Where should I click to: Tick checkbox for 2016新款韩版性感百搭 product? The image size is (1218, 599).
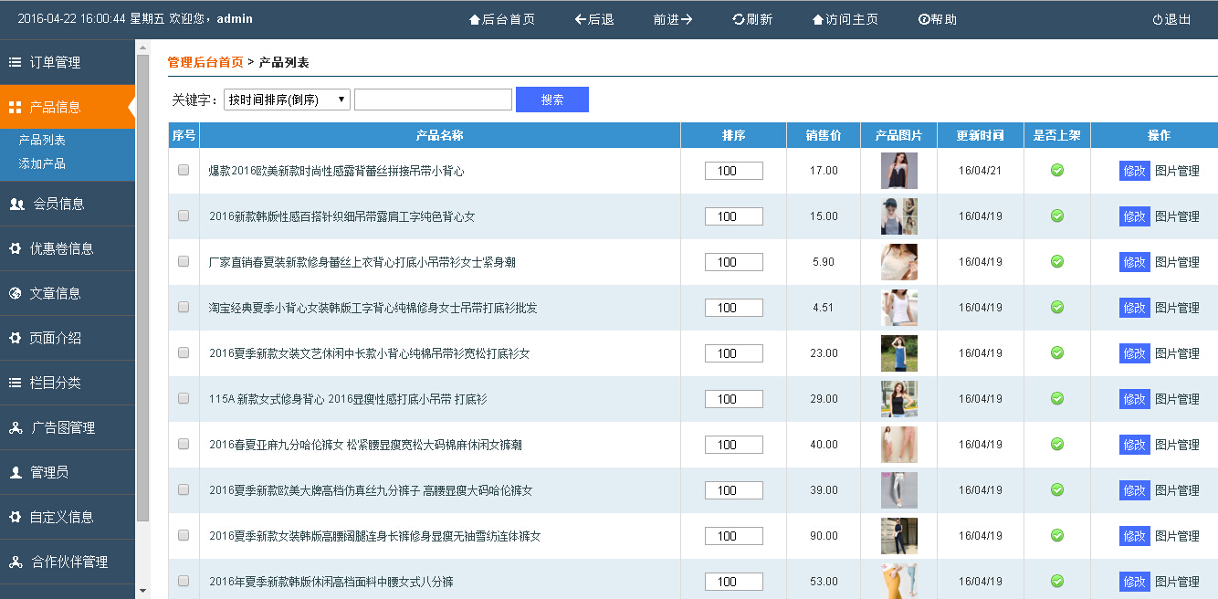184,215
